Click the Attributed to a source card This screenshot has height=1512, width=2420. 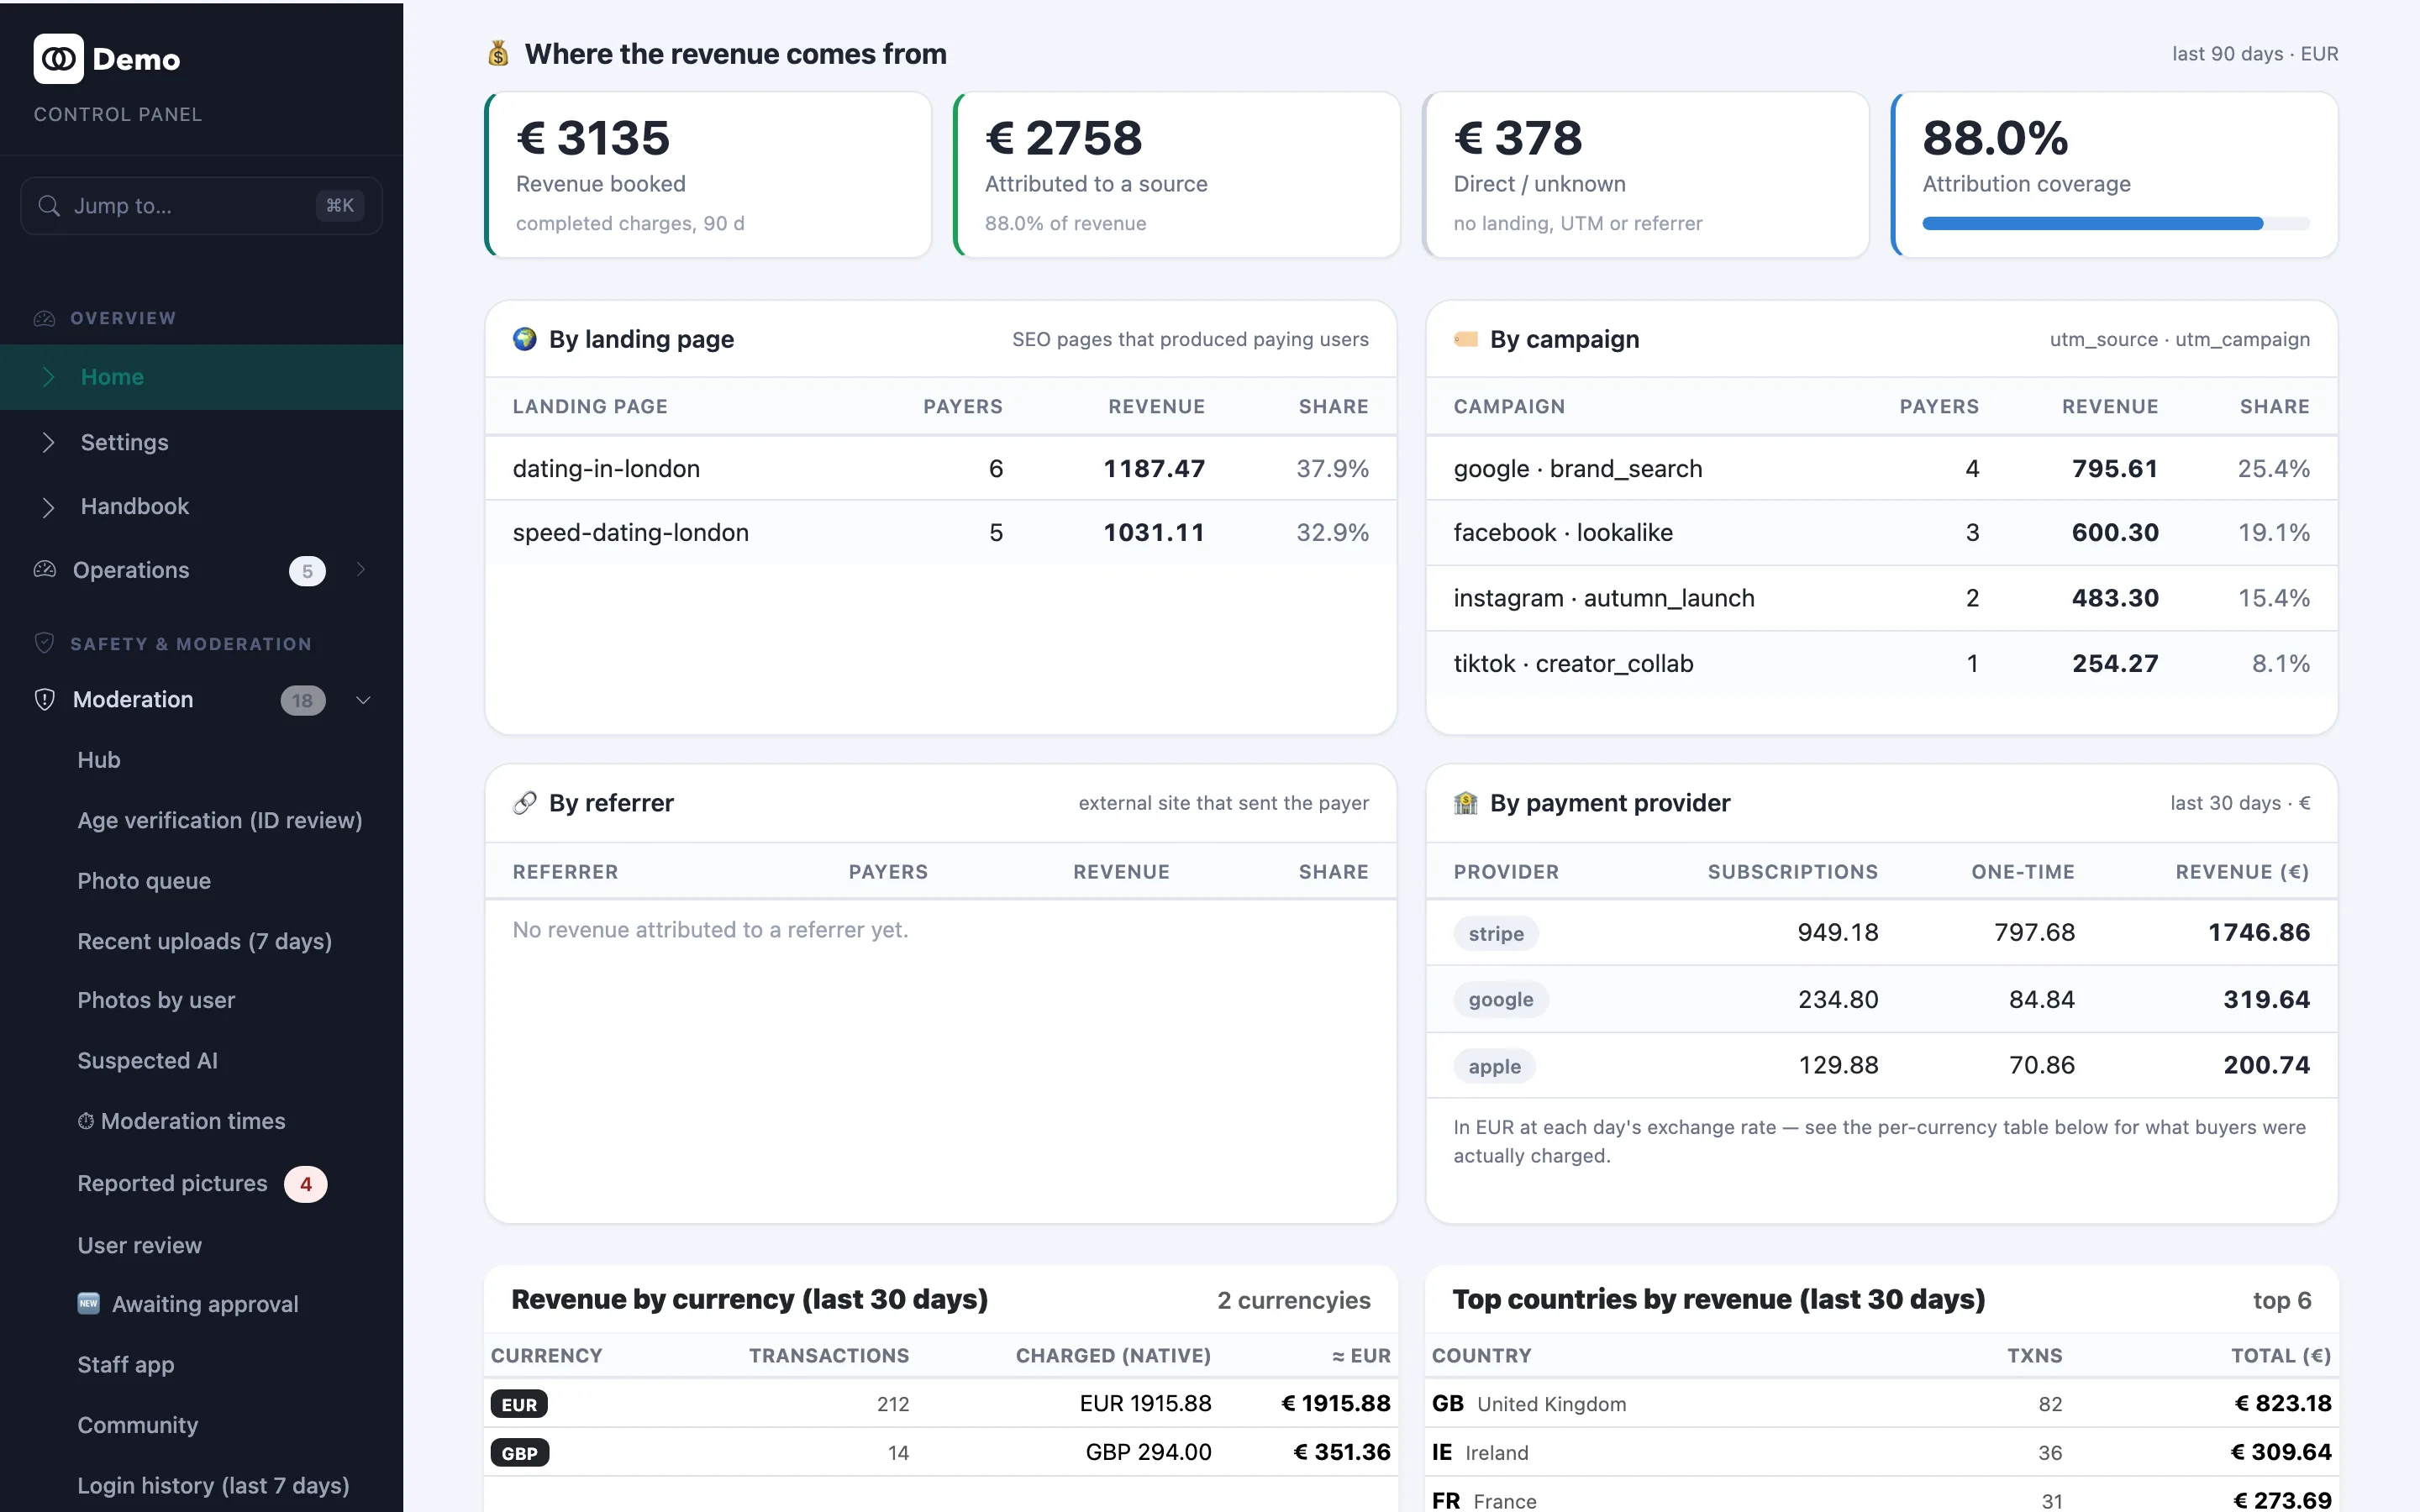click(1177, 175)
